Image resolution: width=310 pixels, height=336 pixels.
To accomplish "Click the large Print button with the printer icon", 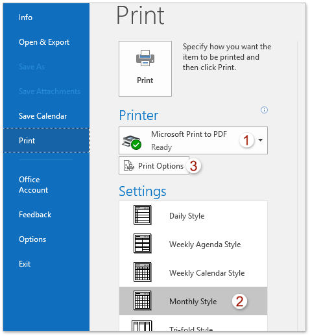I will click(145, 69).
